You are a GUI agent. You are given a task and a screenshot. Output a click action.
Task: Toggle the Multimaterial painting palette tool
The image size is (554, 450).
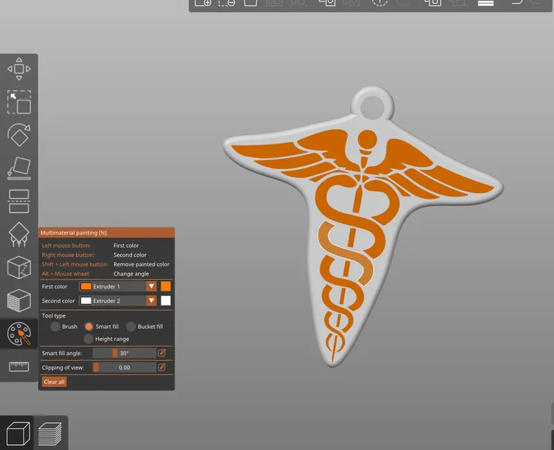(x=19, y=334)
